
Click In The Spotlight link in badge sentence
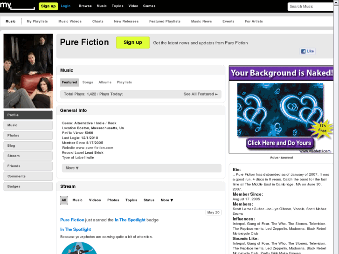point(130,220)
